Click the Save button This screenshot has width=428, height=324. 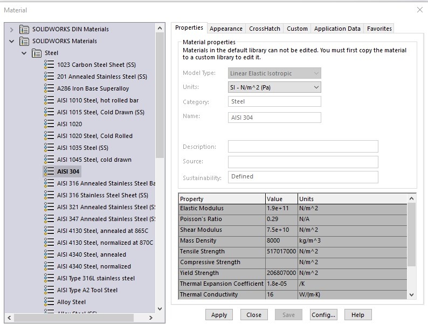[x=288, y=315]
